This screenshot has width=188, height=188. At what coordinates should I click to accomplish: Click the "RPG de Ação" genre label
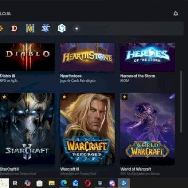tap(9, 81)
